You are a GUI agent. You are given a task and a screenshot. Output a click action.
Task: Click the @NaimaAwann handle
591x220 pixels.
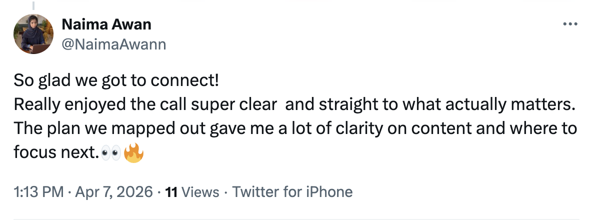[113, 44]
